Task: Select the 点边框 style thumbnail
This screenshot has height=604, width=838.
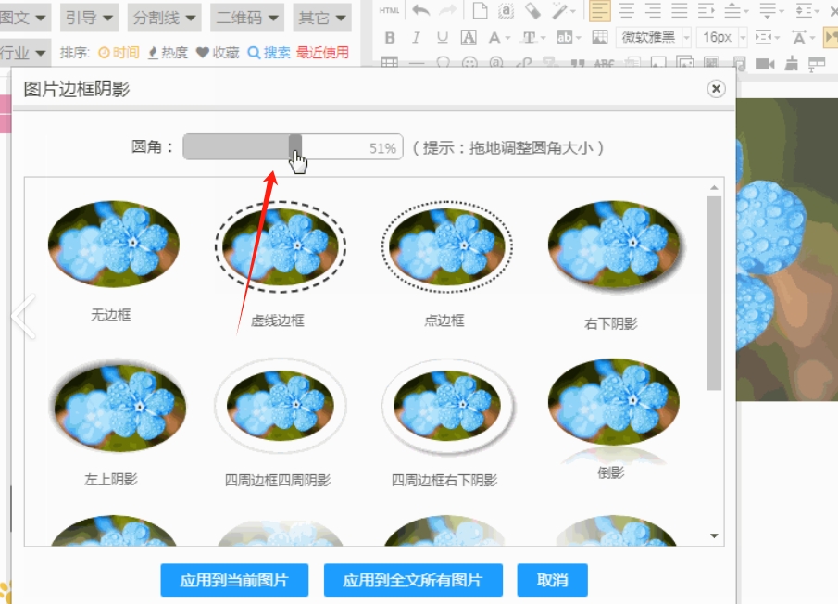Action: pyautogui.click(x=447, y=247)
